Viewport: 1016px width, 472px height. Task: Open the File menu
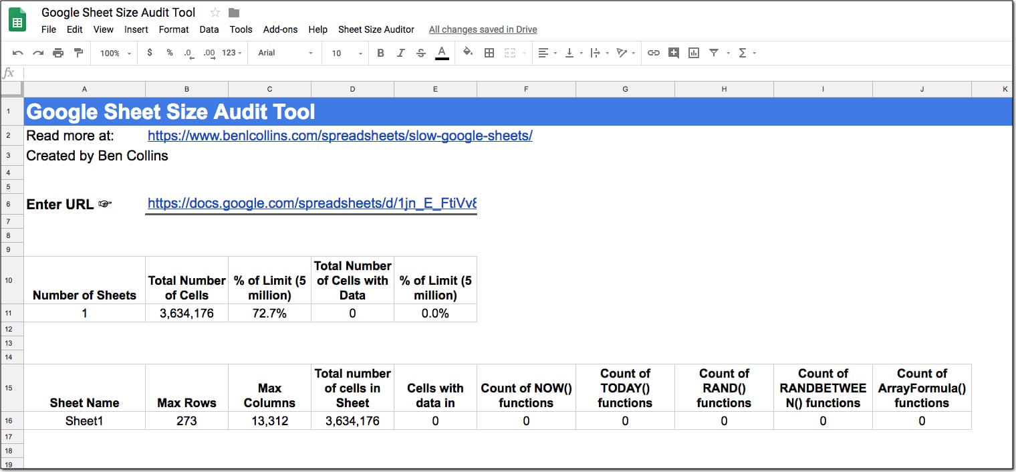(49, 29)
